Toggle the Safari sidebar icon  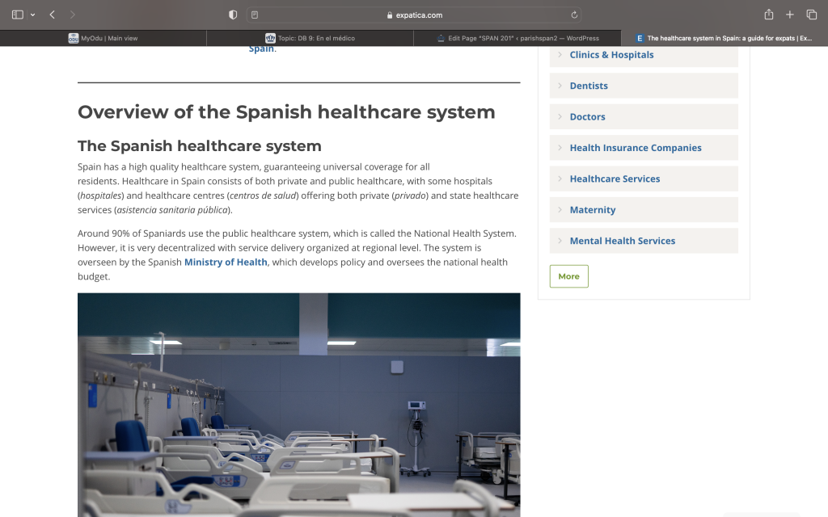click(18, 15)
